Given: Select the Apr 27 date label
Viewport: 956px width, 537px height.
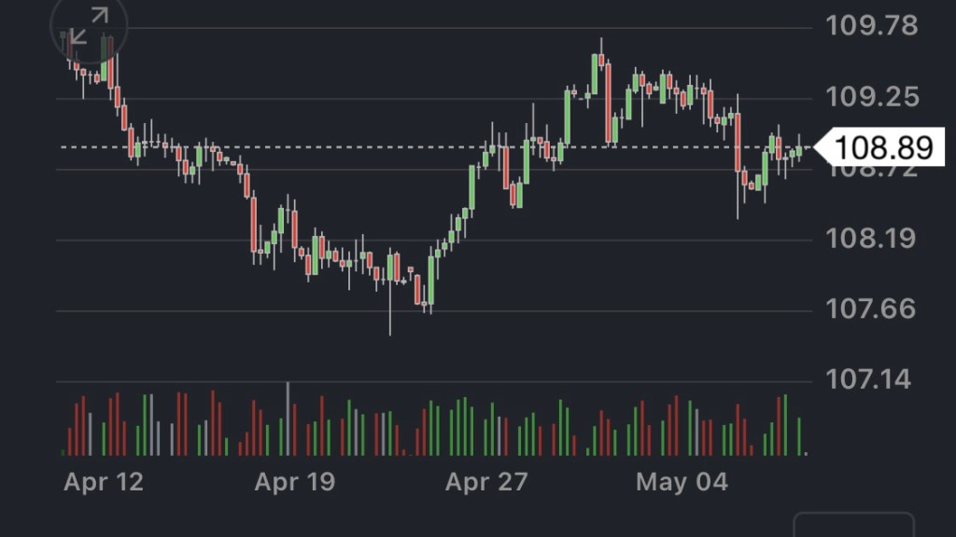Looking at the screenshot, I should tap(485, 482).
